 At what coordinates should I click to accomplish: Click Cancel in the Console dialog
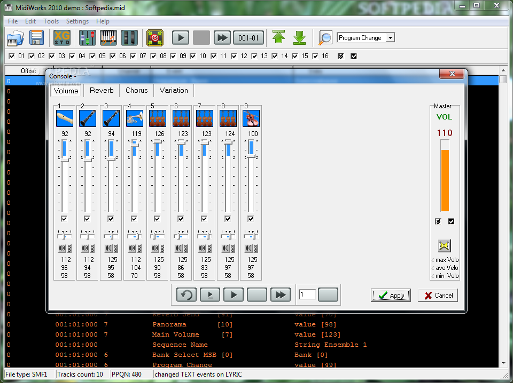click(x=438, y=296)
